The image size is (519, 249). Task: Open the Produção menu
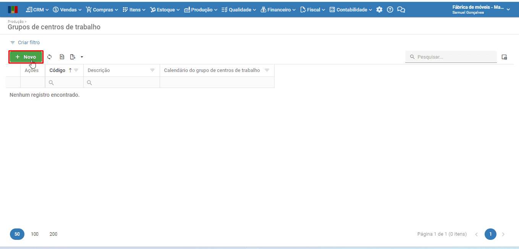(201, 10)
